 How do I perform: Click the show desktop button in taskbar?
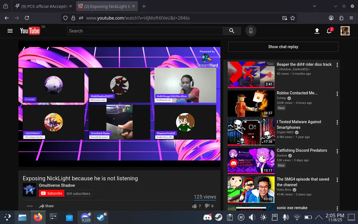(351, 217)
